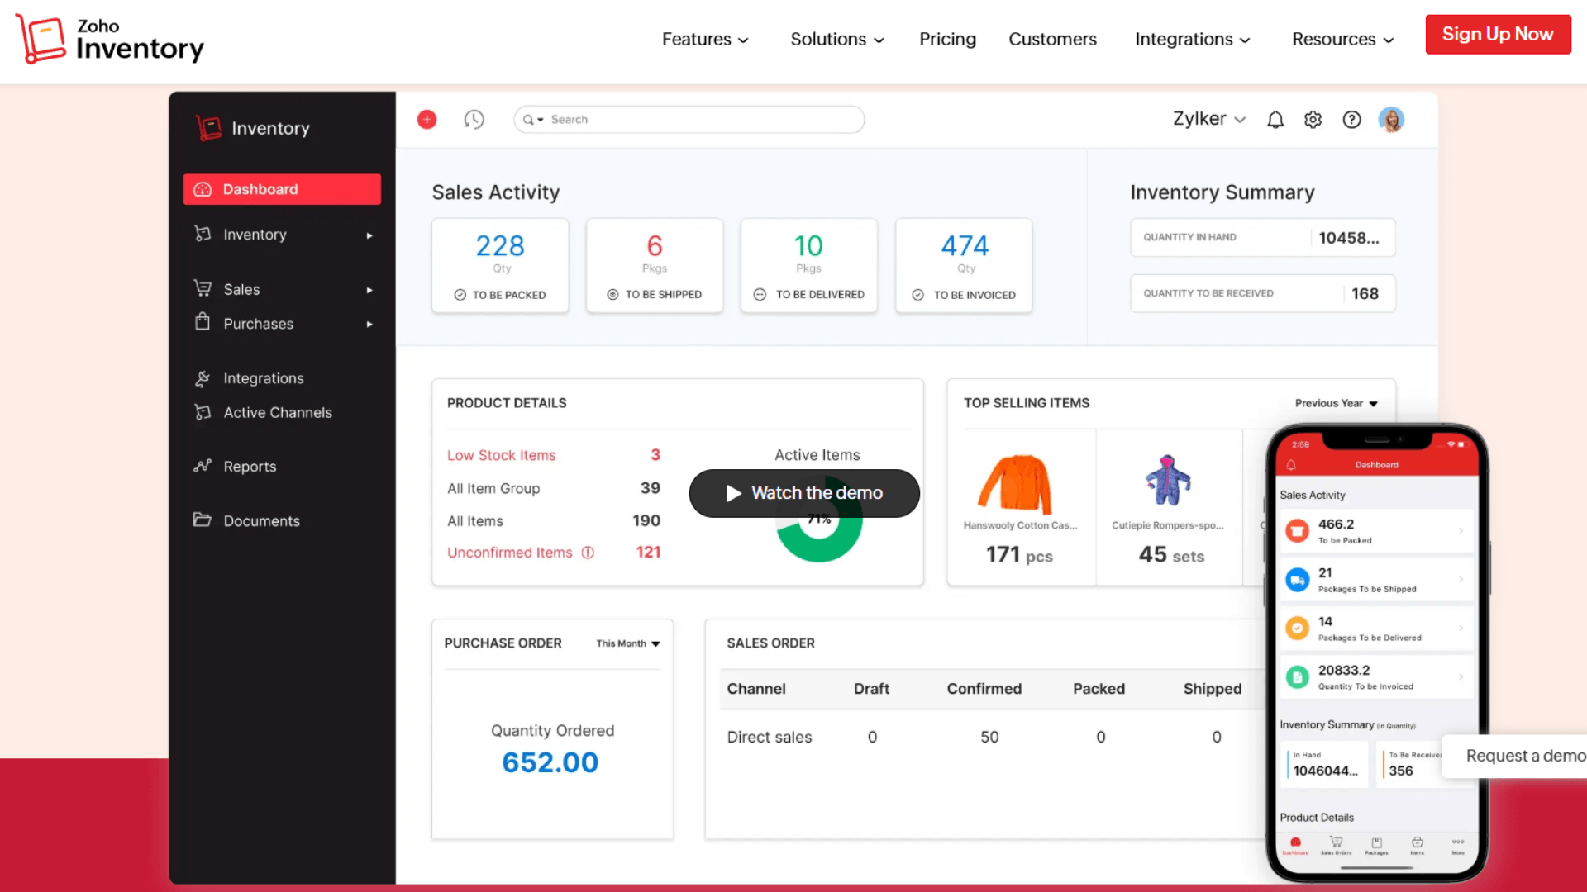Click the phone's Sales Orders tab icon
1587x892 pixels.
[x=1336, y=844]
